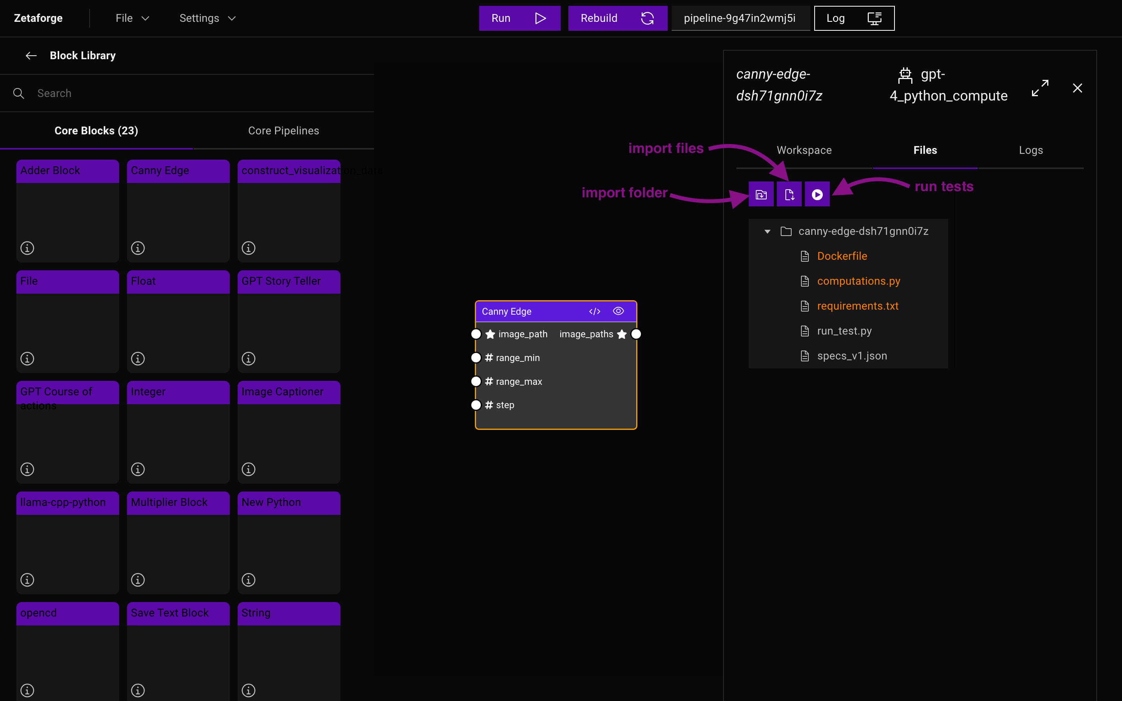Viewport: 1122px width, 701px height.
Task: Show info for Save Text Block
Action: click(138, 690)
